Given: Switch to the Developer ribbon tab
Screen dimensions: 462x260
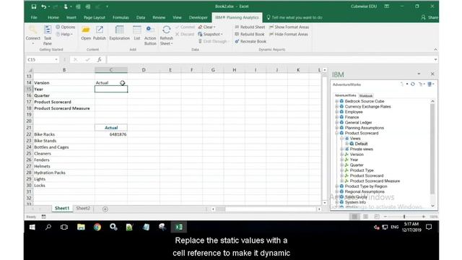Looking at the screenshot, I should [x=199, y=17].
